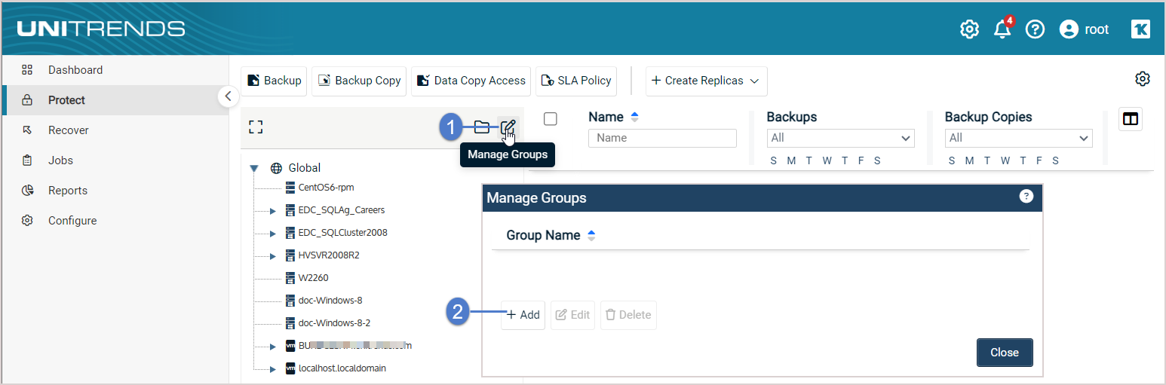
Task: Open the Backup Copies filter dropdown
Action: pyautogui.click(x=1018, y=138)
